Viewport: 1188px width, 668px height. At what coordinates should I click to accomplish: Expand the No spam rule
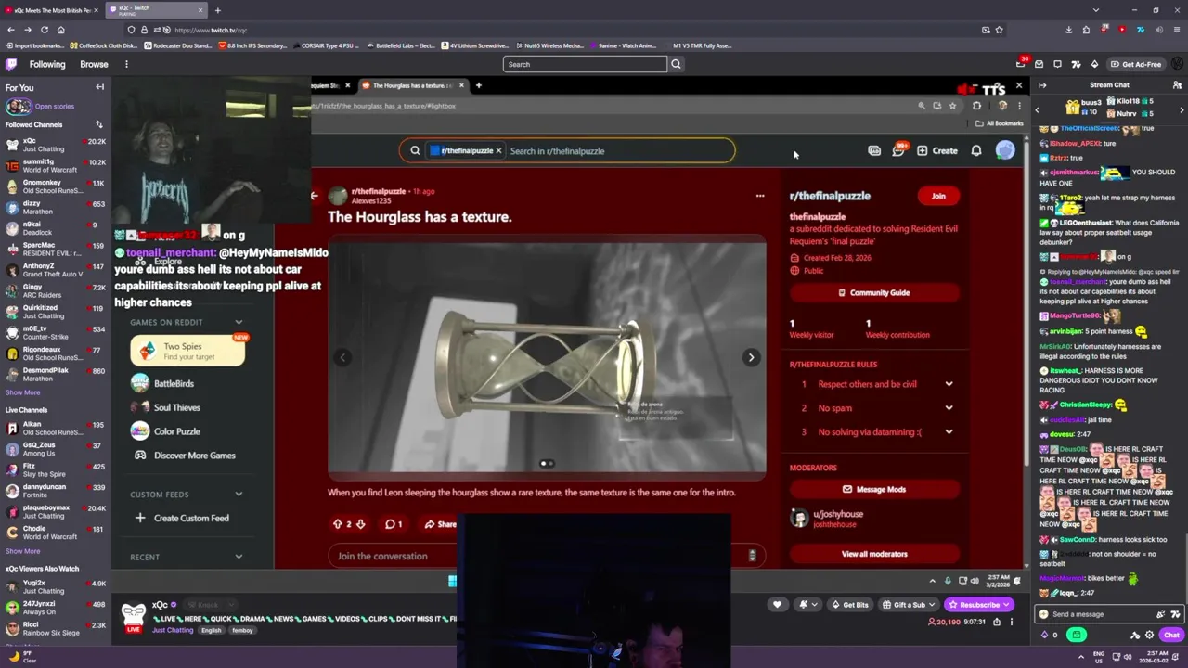[949, 408]
